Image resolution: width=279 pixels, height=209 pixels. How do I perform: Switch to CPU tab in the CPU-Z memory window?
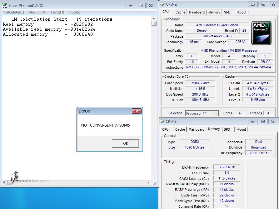pos(165,129)
